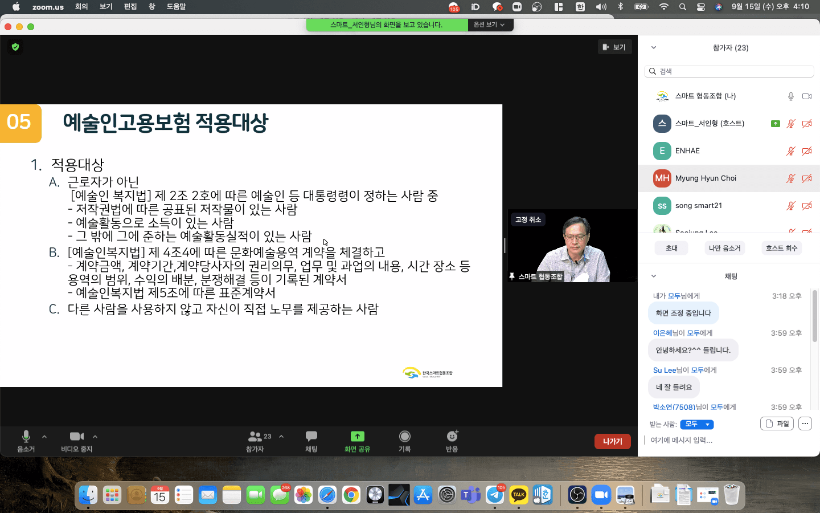Open the Photos app from the Dock
Screen dimensions: 820x513
[x=304, y=495]
